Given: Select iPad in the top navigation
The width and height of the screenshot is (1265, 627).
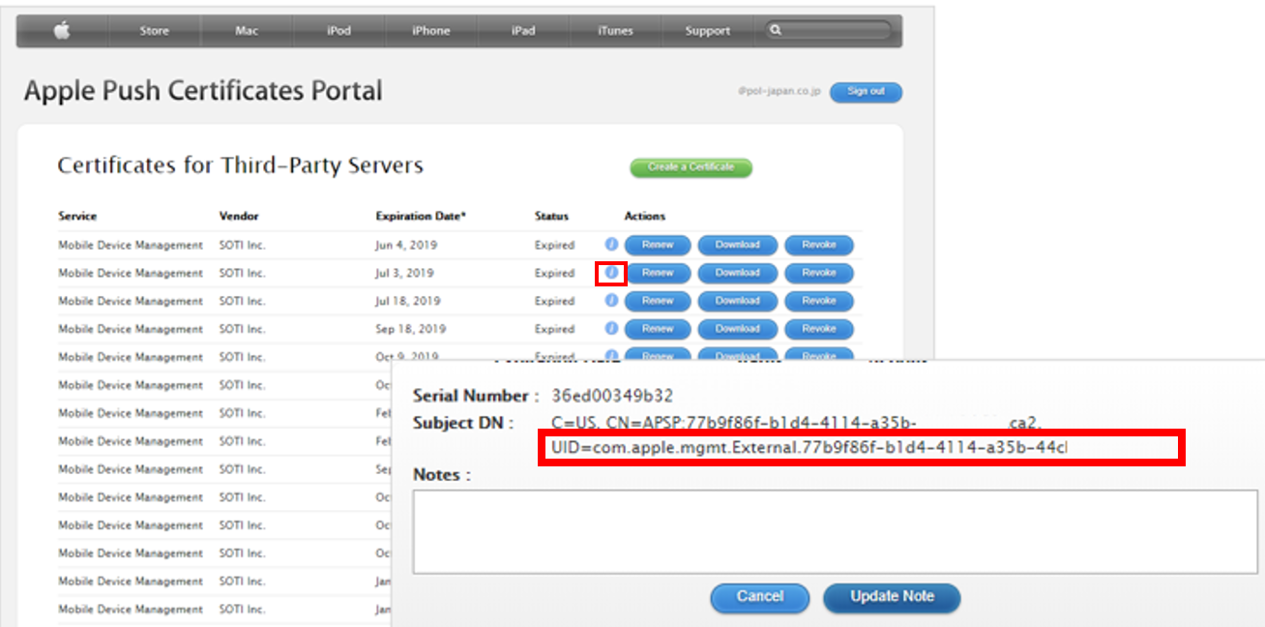Looking at the screenshot, I should pyautogui.click(x=523, y=31).
